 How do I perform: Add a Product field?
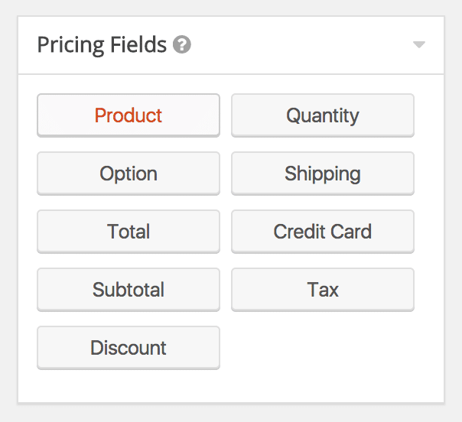(x=129, y=115)
